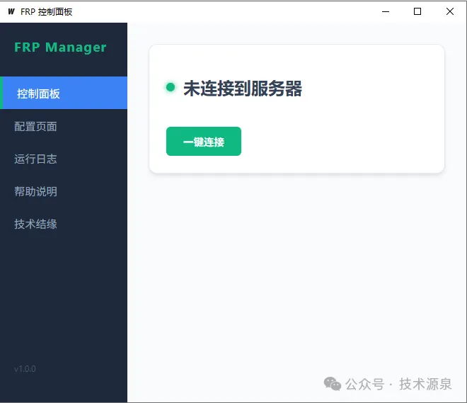Minimize the FRP 控制面板 window

386,11
